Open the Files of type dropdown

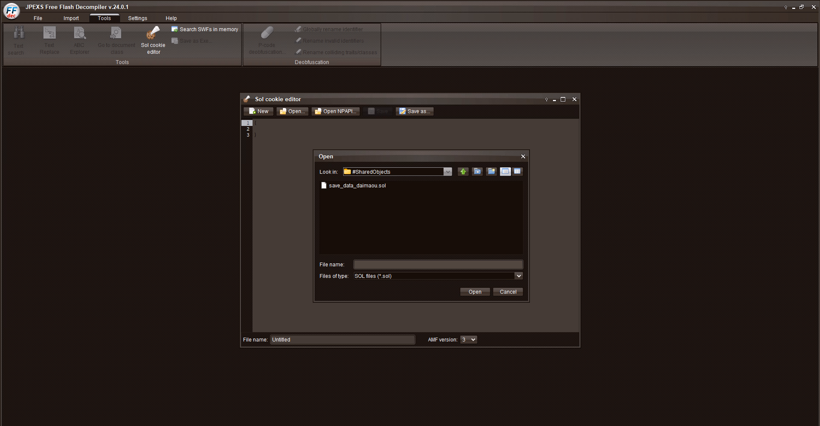(x=518, y=276)
